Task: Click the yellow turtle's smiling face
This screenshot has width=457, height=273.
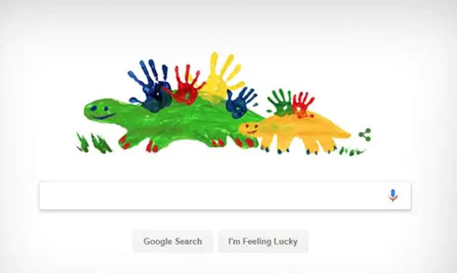Action: click(249, 128)
